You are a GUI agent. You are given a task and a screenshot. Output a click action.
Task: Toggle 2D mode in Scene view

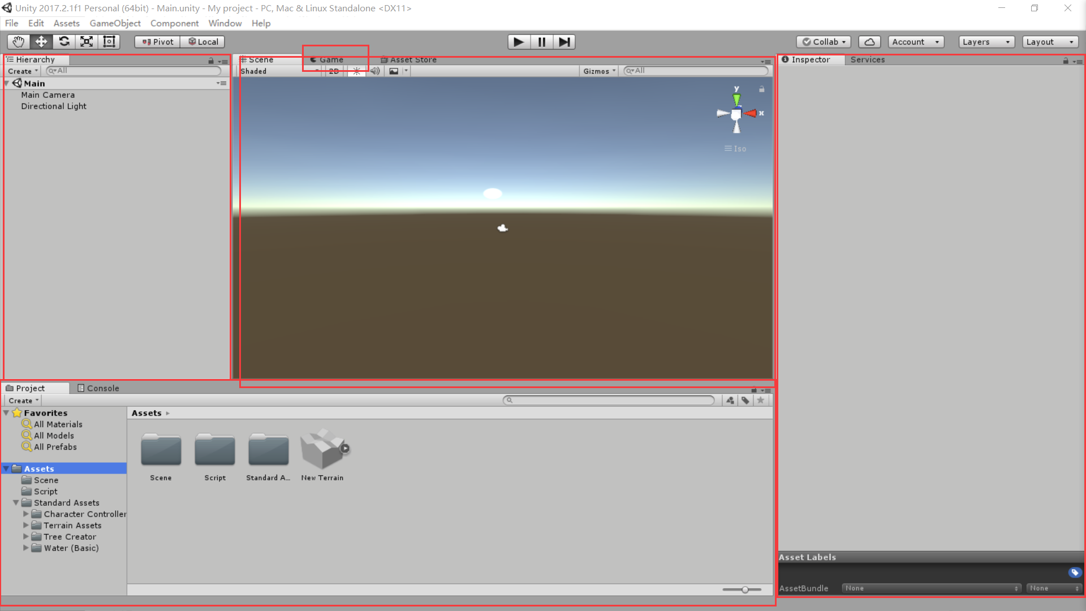[x=333, y=71]
